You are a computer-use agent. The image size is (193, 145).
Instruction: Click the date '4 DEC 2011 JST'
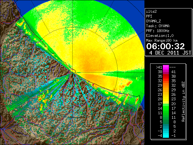tap(170, 53)
